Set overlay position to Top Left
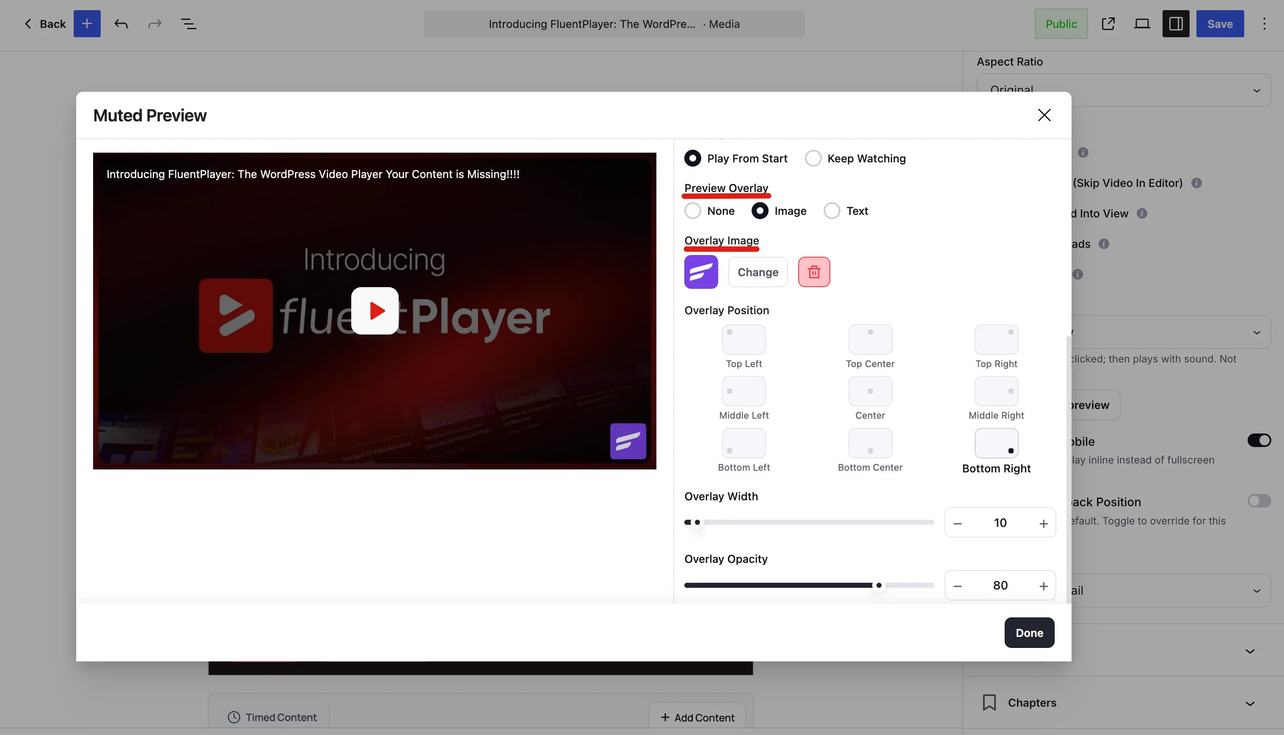This screenshot has height=735, width=1284. point(744,339)
